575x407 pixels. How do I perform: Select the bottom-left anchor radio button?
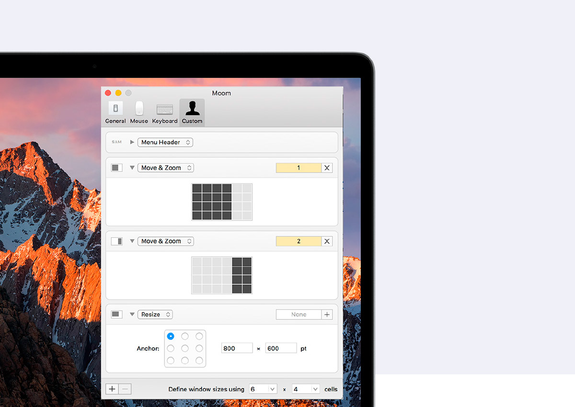pyautogui.click(x=171, y=361)
